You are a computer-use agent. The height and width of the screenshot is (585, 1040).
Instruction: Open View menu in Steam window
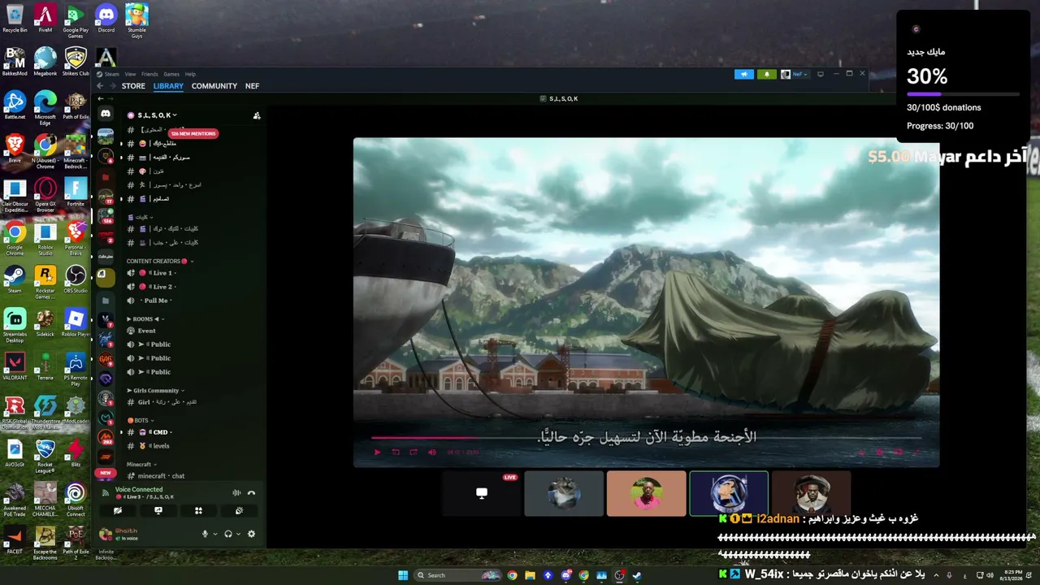click(x=130, y=74)
